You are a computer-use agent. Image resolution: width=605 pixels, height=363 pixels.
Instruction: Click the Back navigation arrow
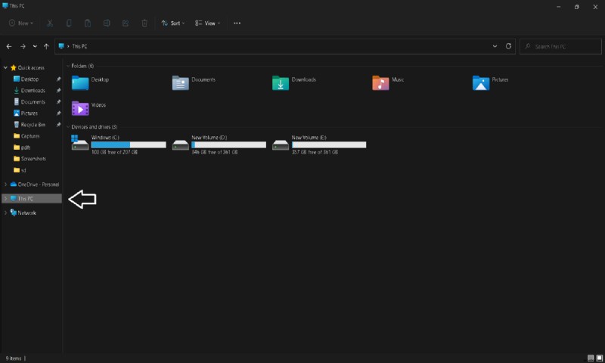(x=9, y=46)
